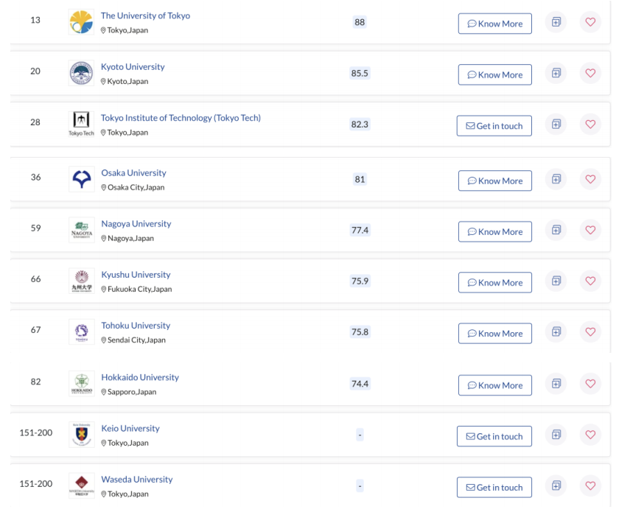Viewport: 633px width, 512px height.
Task: Open Kyoto University link
Action: 133,66
